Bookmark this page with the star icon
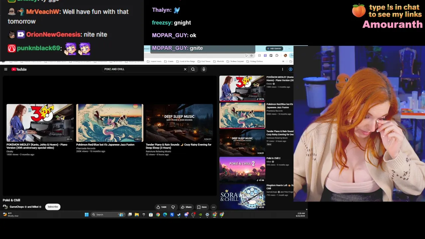Screen dimensions: 425x239 click(251, 55)
